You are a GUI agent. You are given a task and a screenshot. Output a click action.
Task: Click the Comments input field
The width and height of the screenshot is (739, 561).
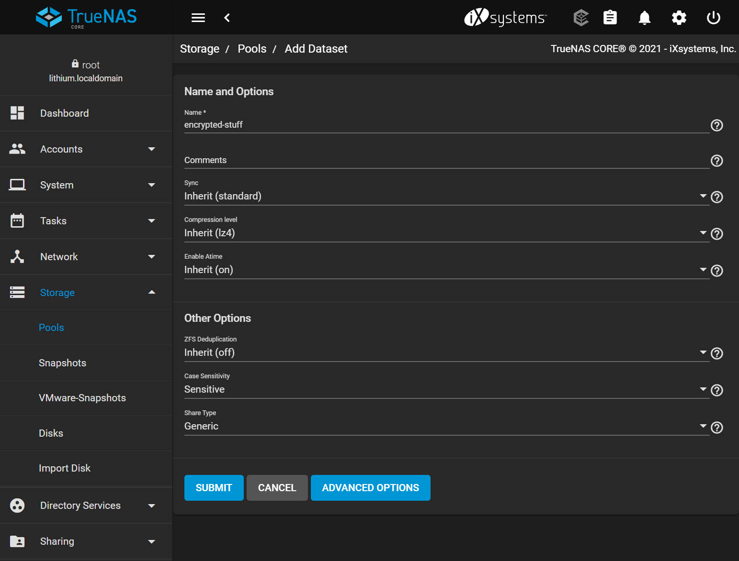446,160
